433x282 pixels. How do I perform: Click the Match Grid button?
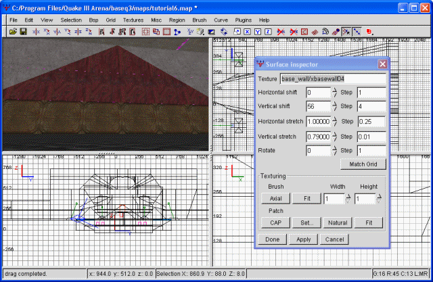coord(363,164)
